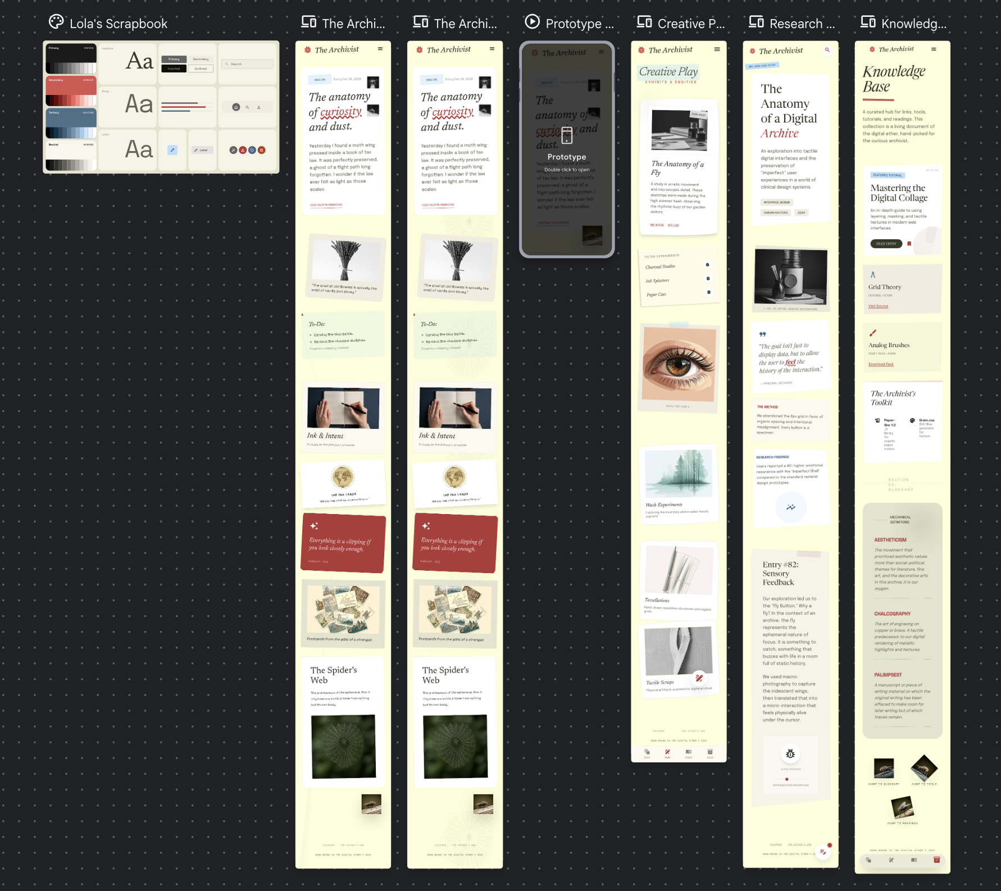
Task: Click the bug icon above Active Specimen
Action: coord(790,754)
